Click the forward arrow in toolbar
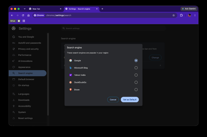 coord(17,15)
